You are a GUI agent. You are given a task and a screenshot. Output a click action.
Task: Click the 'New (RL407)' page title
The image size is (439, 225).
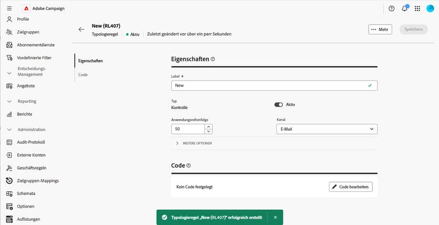click(x=106, y=26)
